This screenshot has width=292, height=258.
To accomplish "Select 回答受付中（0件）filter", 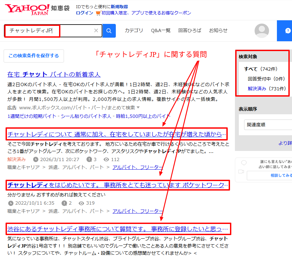I will pos(266,79).
